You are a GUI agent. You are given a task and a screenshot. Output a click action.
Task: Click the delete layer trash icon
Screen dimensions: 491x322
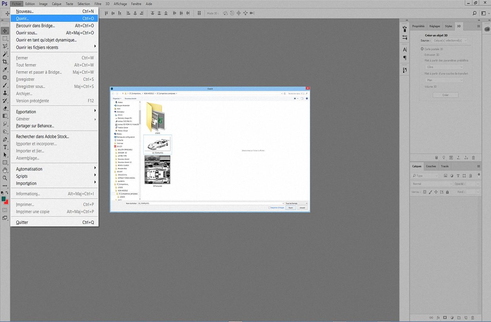coord(473,318)
